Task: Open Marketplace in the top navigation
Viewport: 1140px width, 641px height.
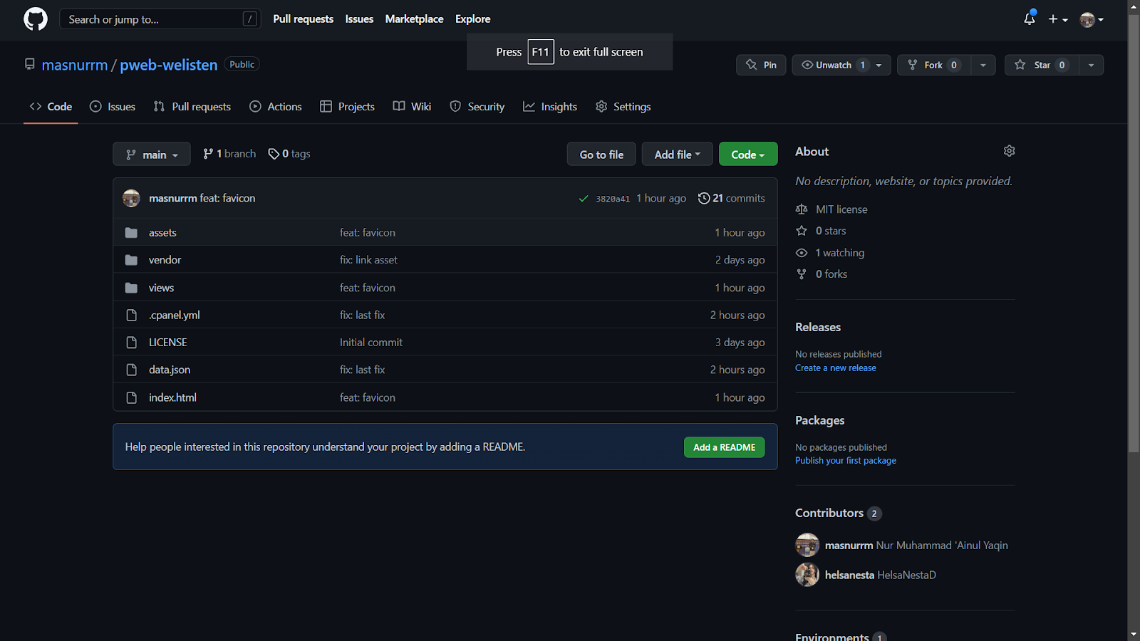Action: tap(414, 19)
